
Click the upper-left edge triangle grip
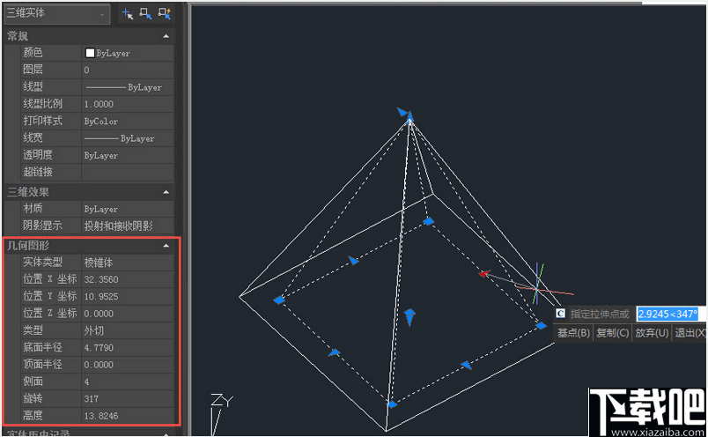(353, 260)
